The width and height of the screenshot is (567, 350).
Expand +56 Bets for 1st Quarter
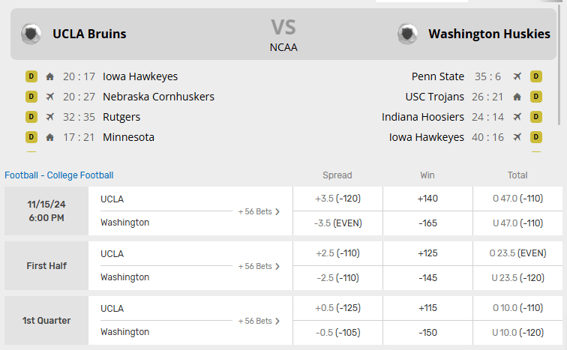tap(259, 321)
